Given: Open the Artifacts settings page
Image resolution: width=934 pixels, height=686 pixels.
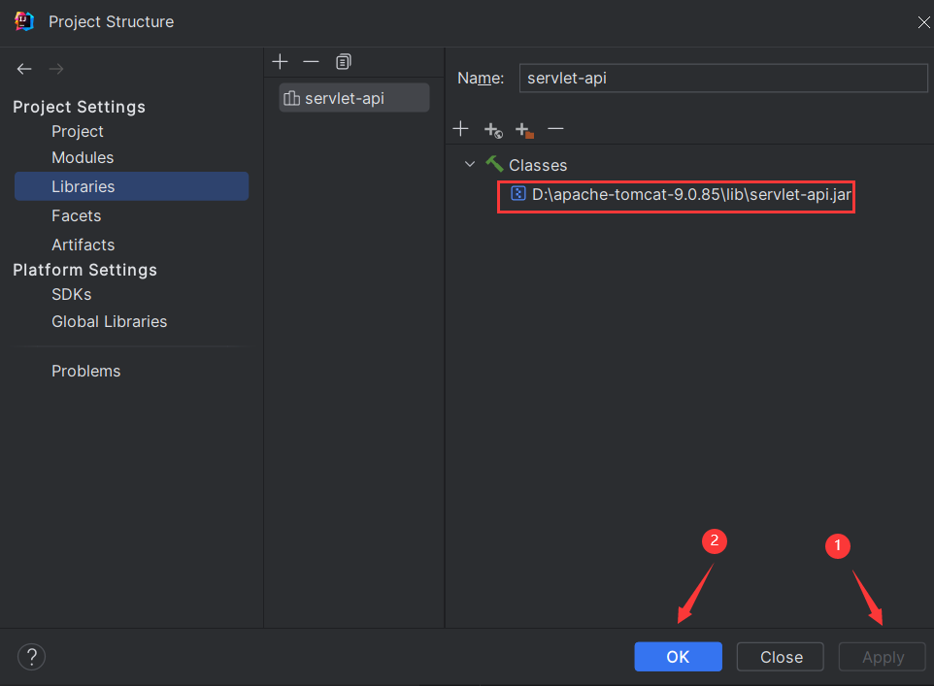Looking at the screenshot, I should (83, 245).
